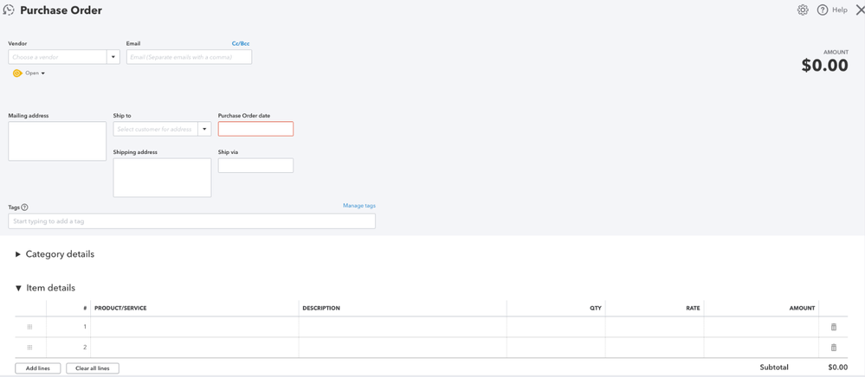The height and width of the screenshot is (377, 865).
Task: Click into the Email input field
Action: coord(190,57)
